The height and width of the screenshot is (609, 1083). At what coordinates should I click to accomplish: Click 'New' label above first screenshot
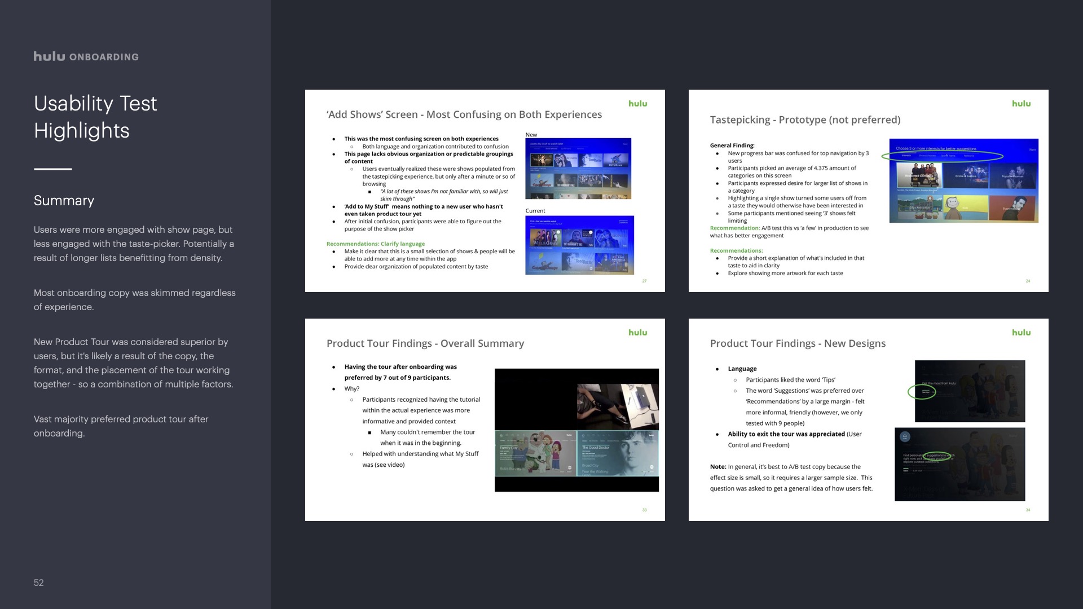531,135
